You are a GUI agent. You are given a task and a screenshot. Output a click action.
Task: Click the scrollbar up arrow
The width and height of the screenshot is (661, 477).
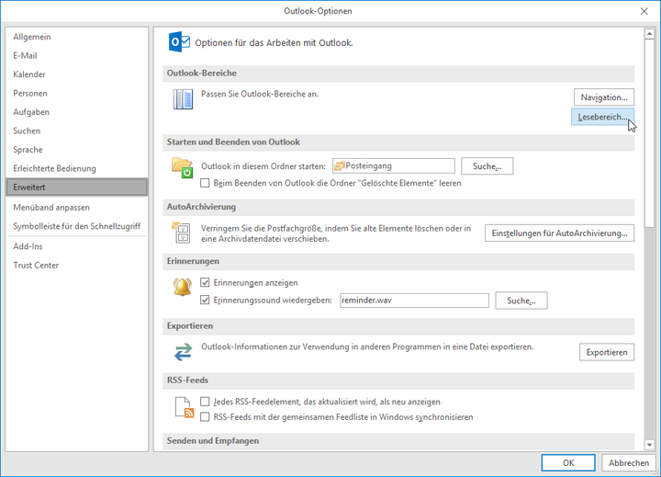(649, 34)
